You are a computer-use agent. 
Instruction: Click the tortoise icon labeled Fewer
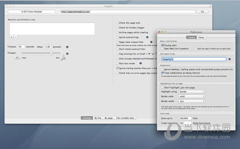(18, 58)
